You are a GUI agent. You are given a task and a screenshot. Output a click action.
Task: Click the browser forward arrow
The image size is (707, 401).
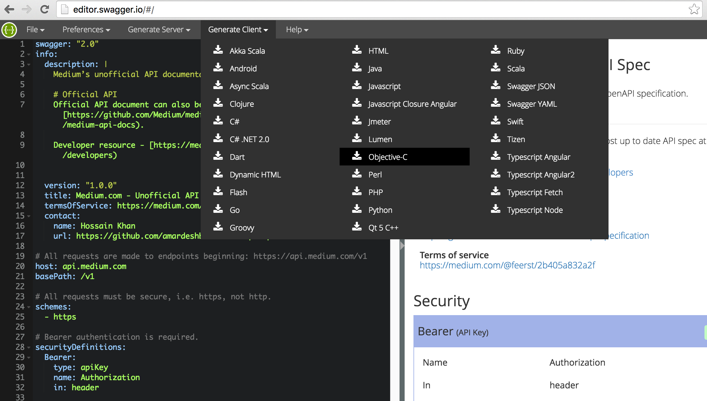click(27, 9)
